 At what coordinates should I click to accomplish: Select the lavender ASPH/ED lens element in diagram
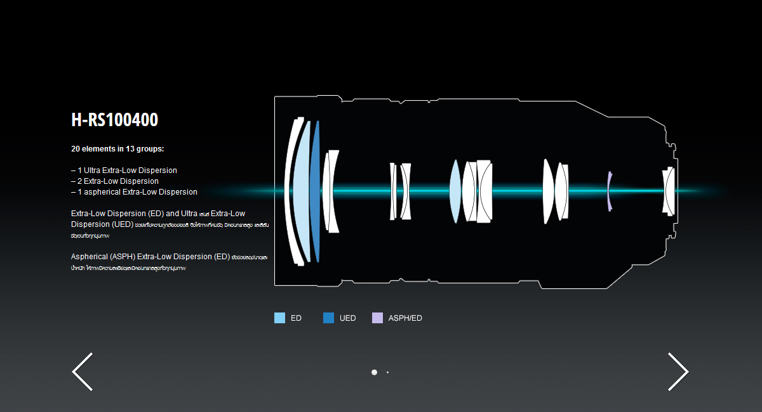(x=609, y=190)
